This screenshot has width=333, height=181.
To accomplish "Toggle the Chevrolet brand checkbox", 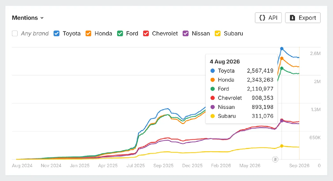I will pyautogui.click(x=146, y=34).
